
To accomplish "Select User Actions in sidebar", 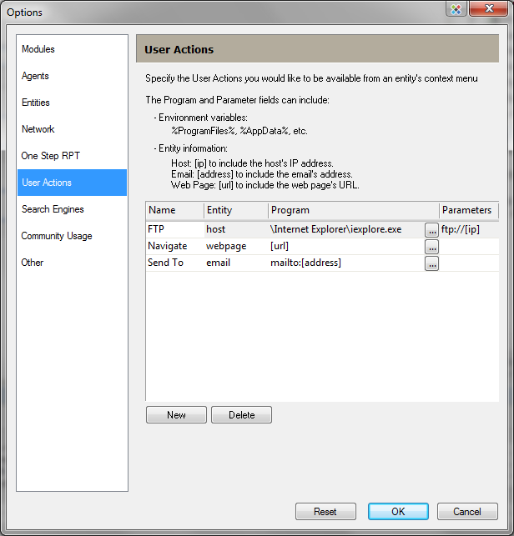I will click(72, 183).
